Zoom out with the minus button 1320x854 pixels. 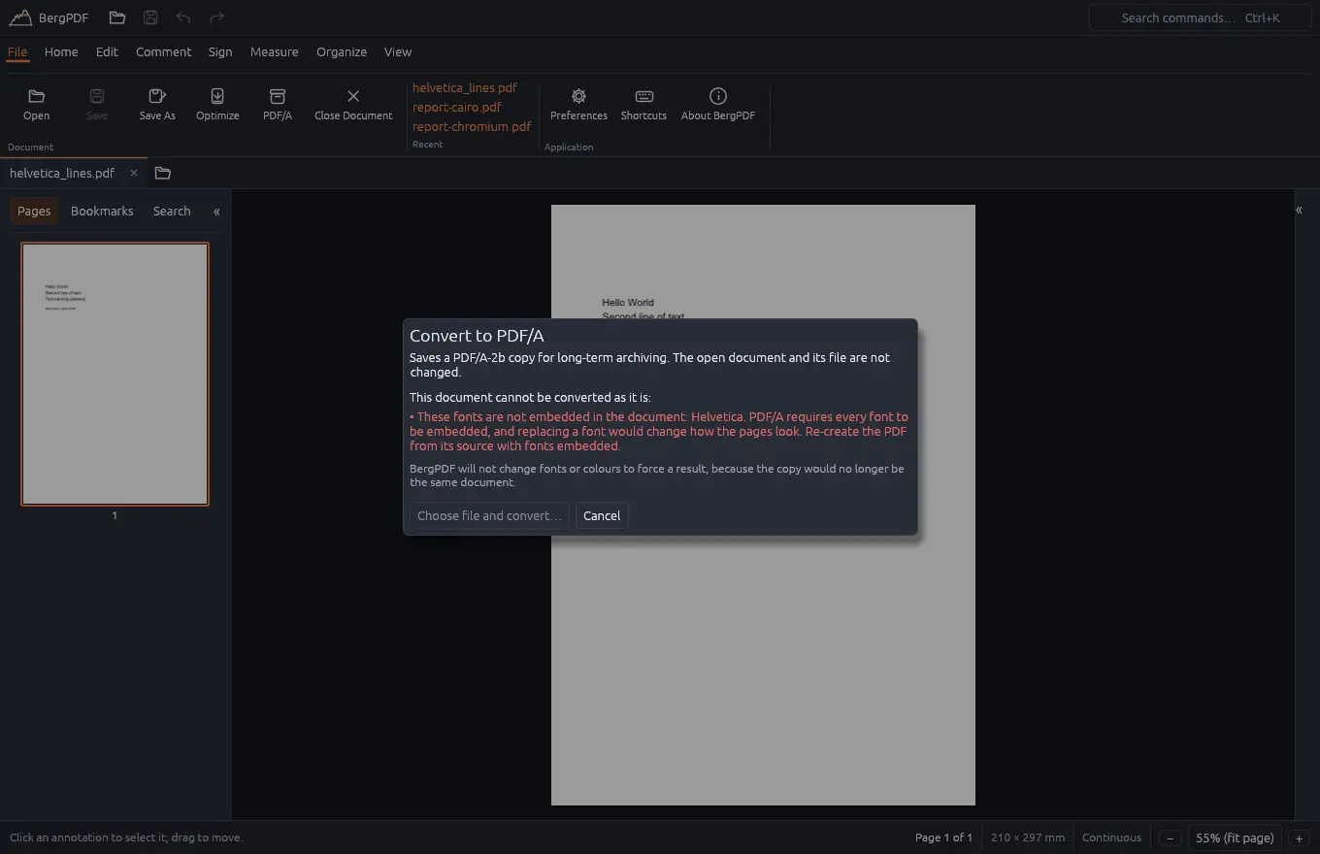1171,838
